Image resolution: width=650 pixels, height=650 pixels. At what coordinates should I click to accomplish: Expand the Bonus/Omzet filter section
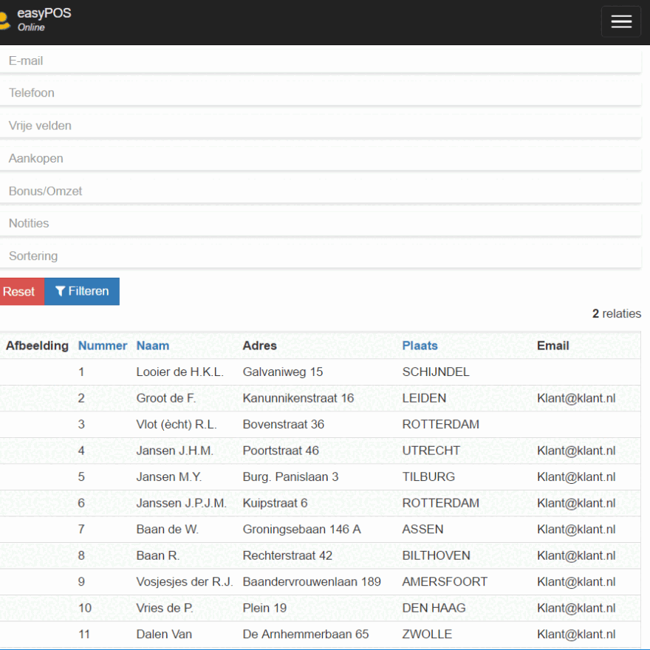321,191
